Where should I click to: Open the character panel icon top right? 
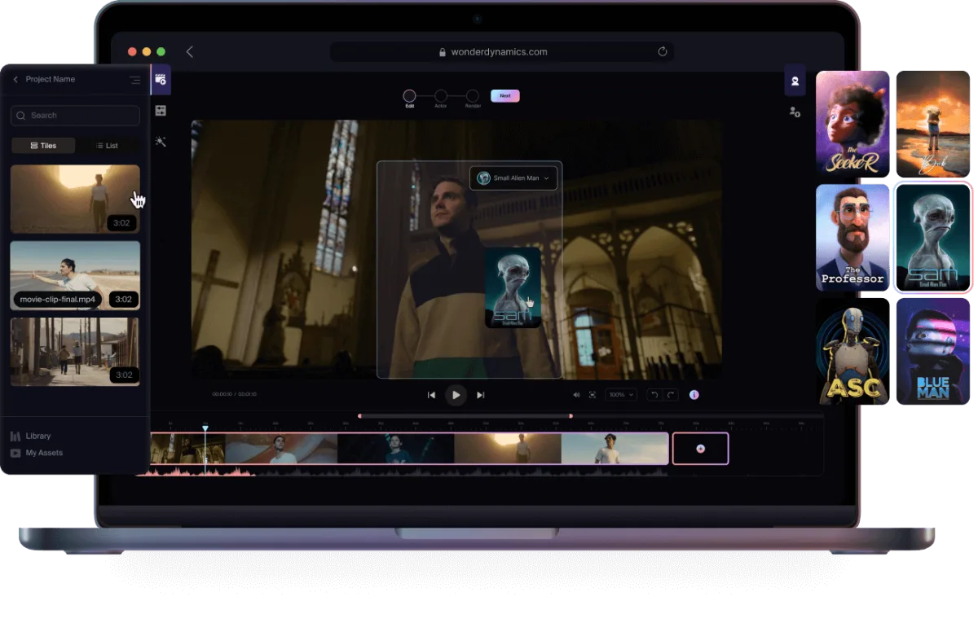tap(795, 81)
